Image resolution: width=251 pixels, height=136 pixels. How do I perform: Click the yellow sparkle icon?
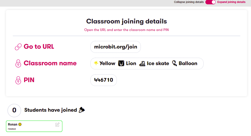tap(96, 63)
